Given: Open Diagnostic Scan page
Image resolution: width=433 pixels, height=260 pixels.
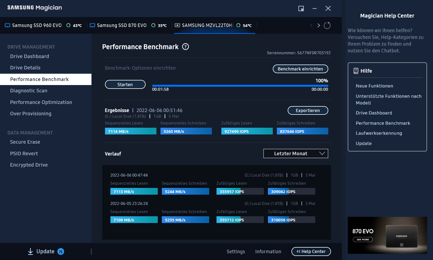Looking at the screenshot, I should coord(29,91).
